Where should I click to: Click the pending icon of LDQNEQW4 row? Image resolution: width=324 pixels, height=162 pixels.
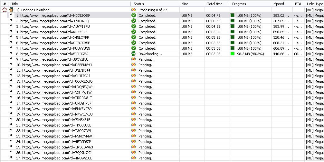134,86
